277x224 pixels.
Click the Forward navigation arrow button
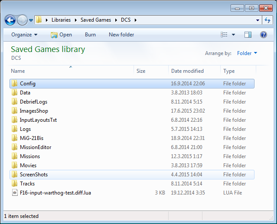(x=22, y=20)
